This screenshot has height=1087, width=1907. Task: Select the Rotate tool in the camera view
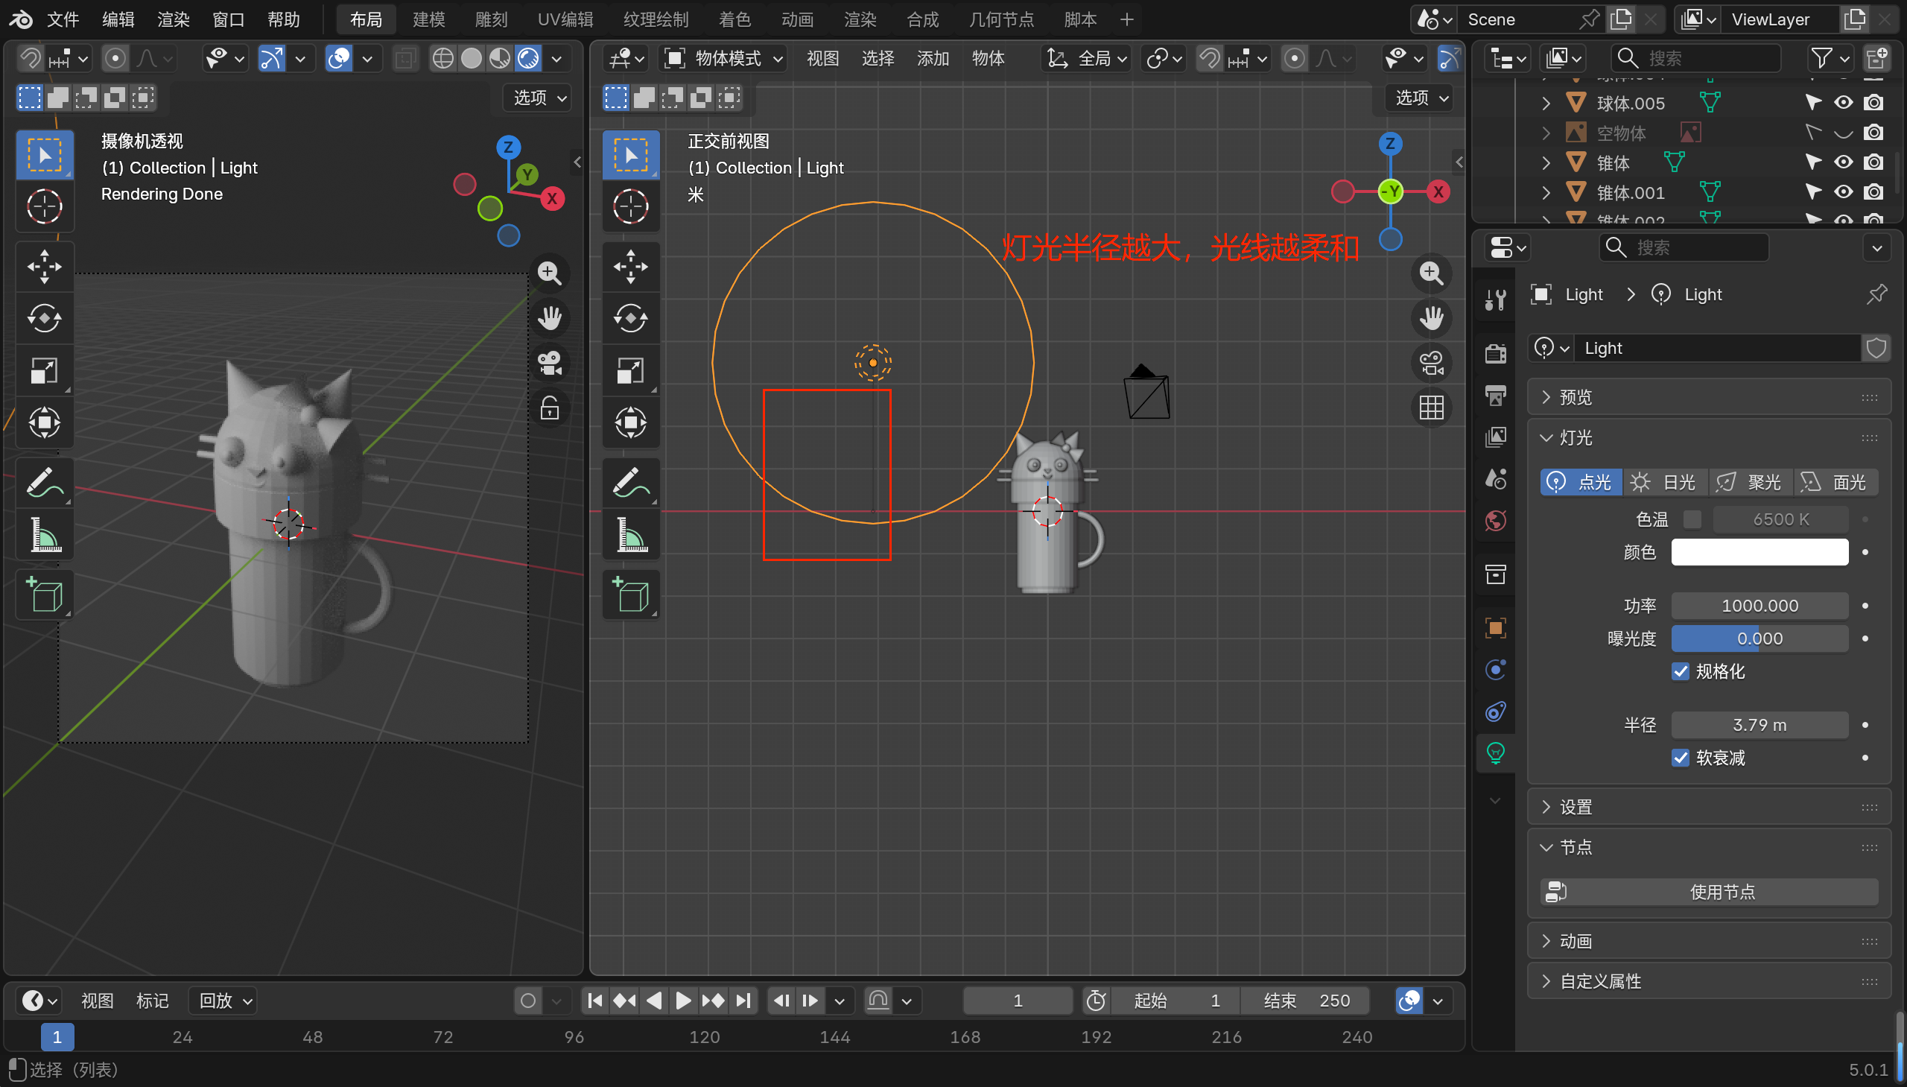point(44,318)
